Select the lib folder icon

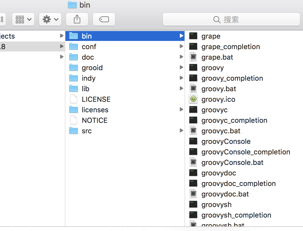click(74, 89)
